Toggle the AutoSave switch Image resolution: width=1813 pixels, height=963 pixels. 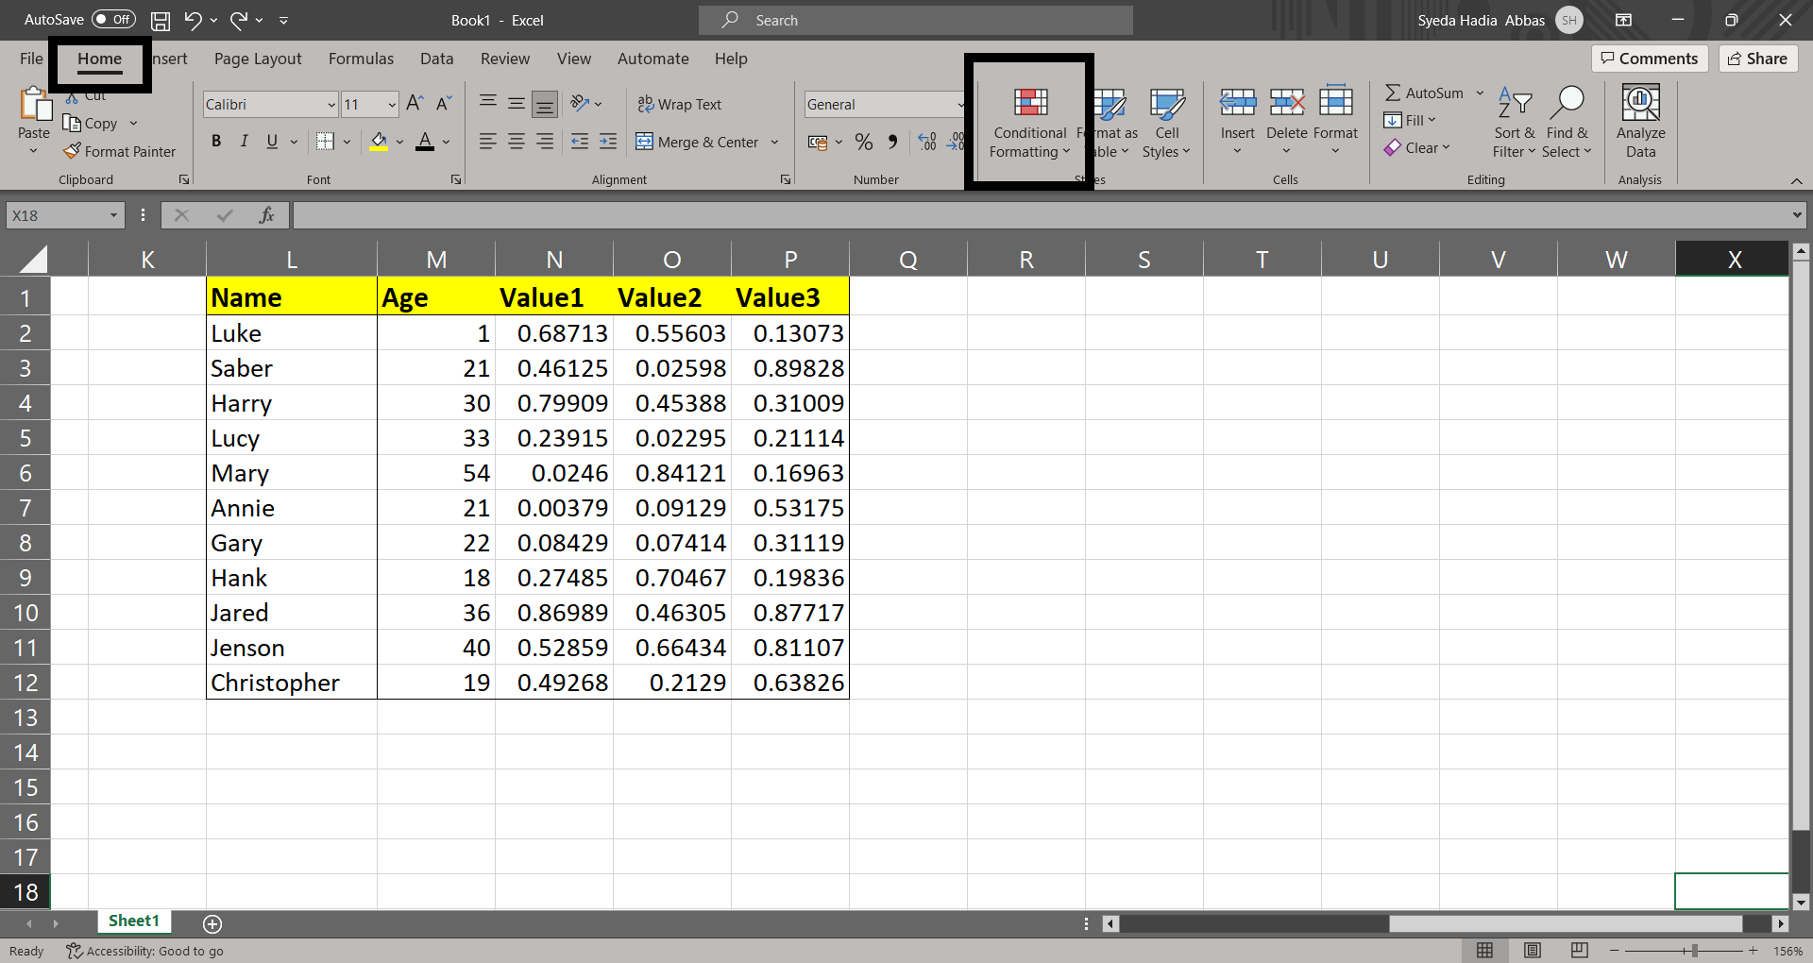coord(114,20)
